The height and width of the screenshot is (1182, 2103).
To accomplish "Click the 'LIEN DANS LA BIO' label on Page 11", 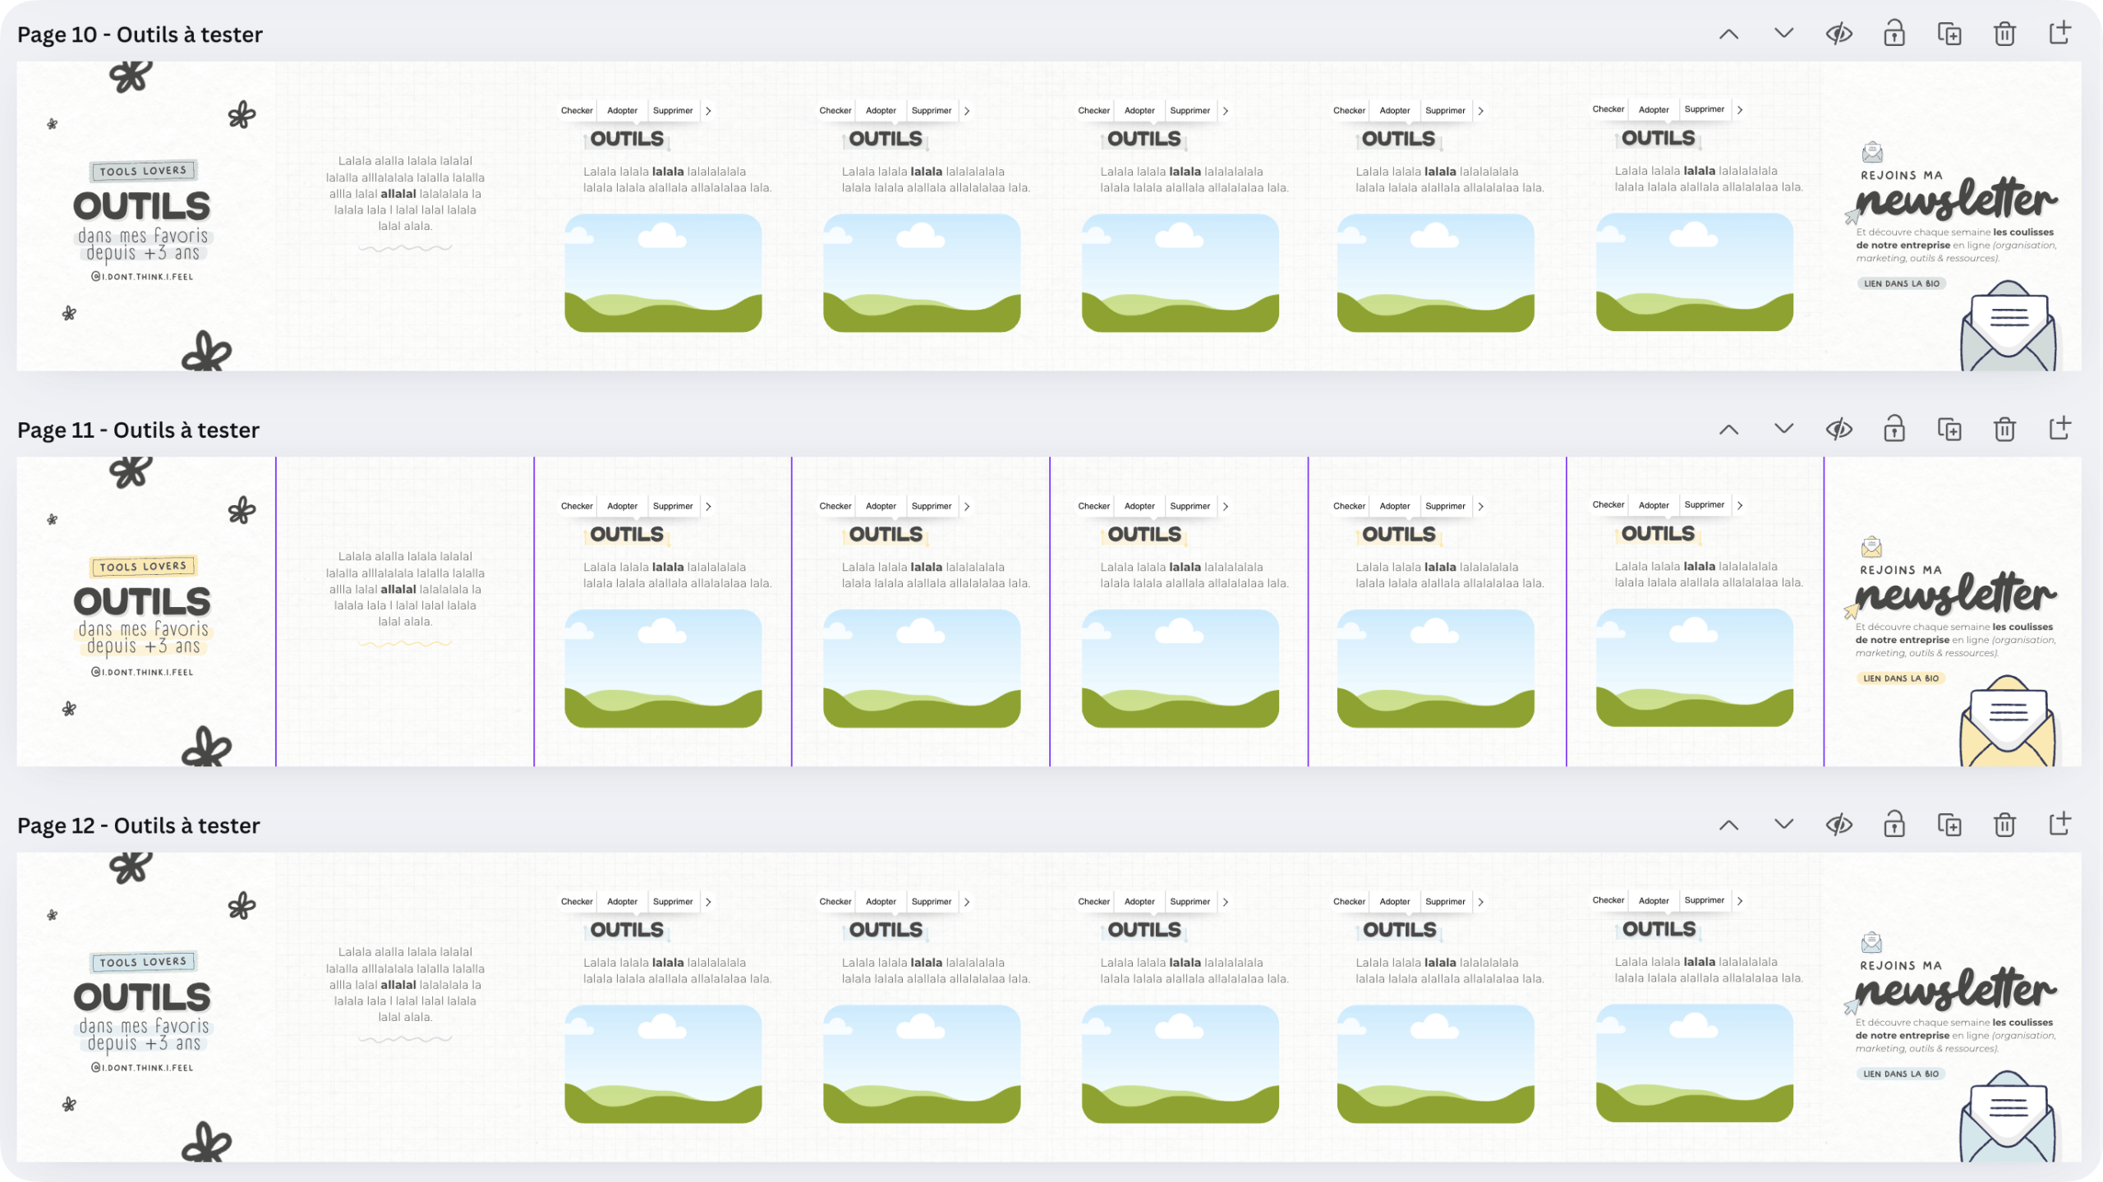I will pos(1901,678).
